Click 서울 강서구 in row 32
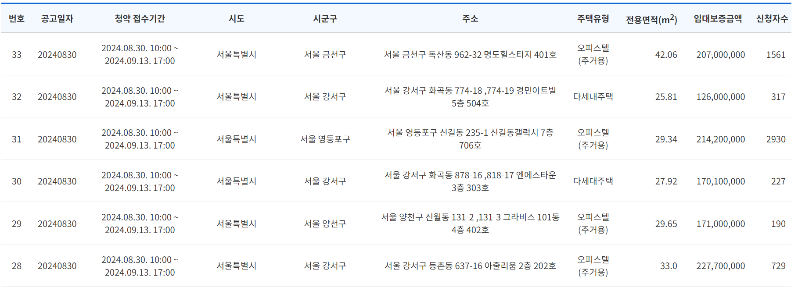 (x=325, y=97)
